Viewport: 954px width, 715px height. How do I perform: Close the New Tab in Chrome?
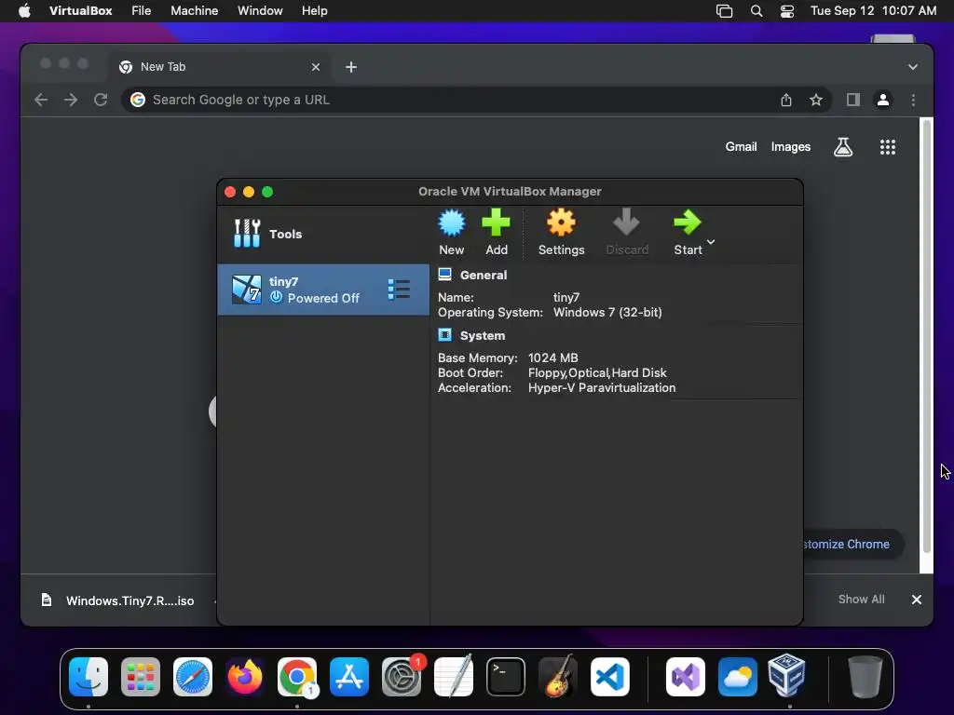pos(316,67)
